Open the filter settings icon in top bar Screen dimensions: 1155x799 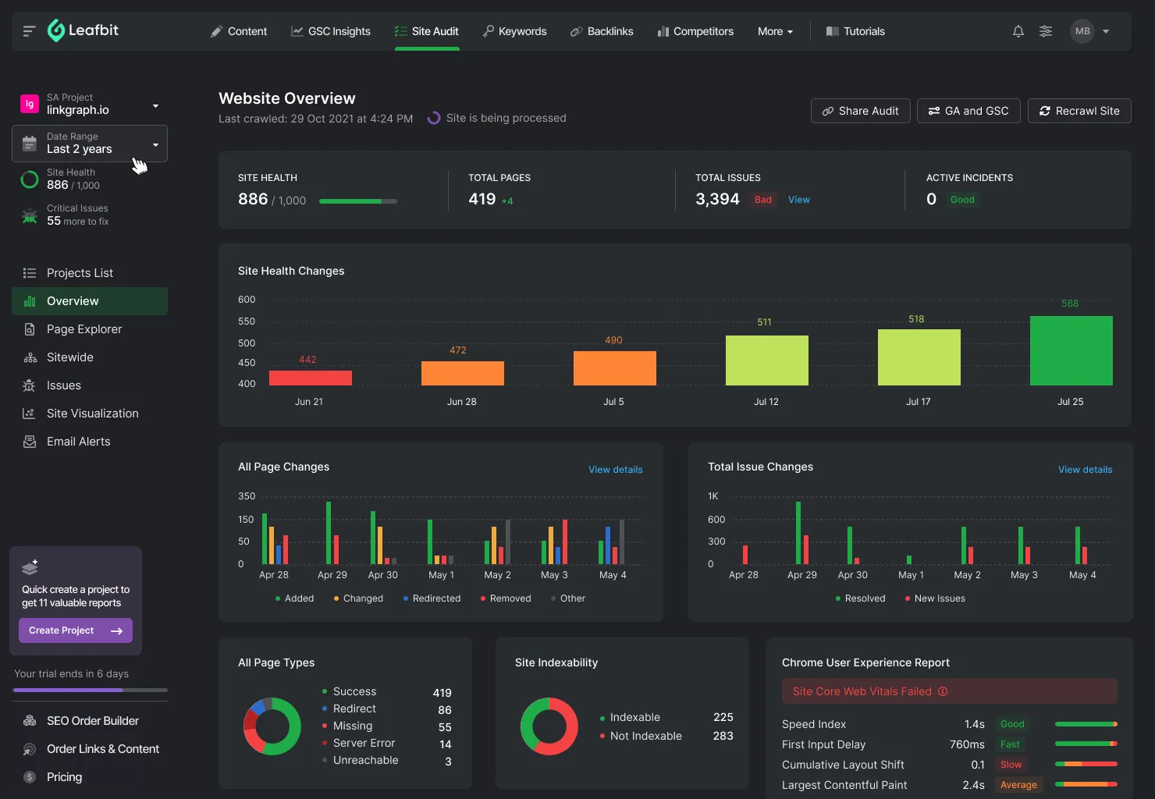tap(1046, 31)
